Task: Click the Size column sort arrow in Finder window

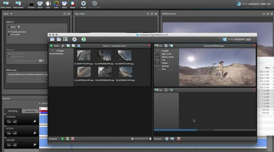Action: 270,68
